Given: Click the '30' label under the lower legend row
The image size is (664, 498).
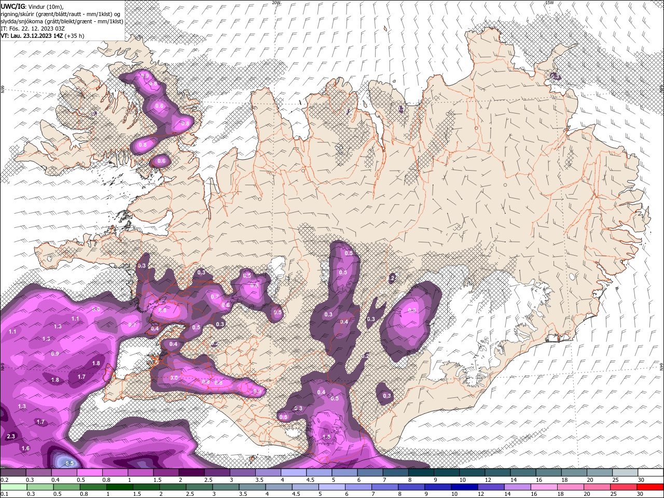Looking at the screenshot, I should 640,494.
